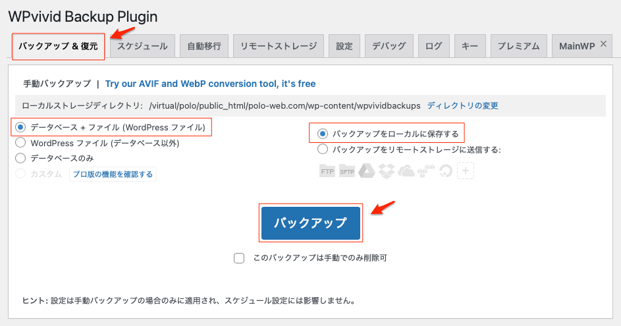Choose the Amazon S3 storage icon

[x=426, y=171]
